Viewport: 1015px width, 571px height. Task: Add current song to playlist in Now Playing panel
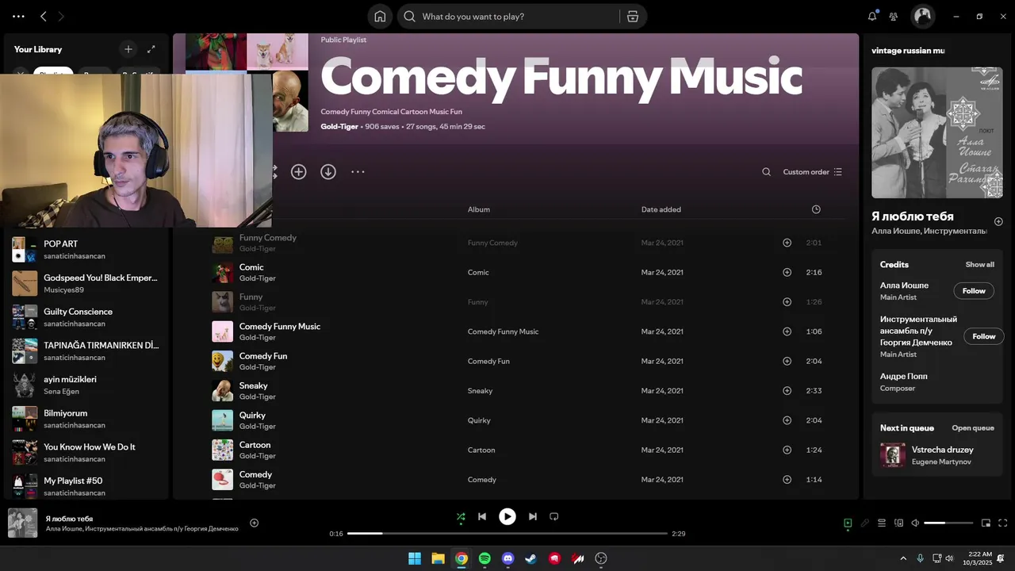[998, 221]
